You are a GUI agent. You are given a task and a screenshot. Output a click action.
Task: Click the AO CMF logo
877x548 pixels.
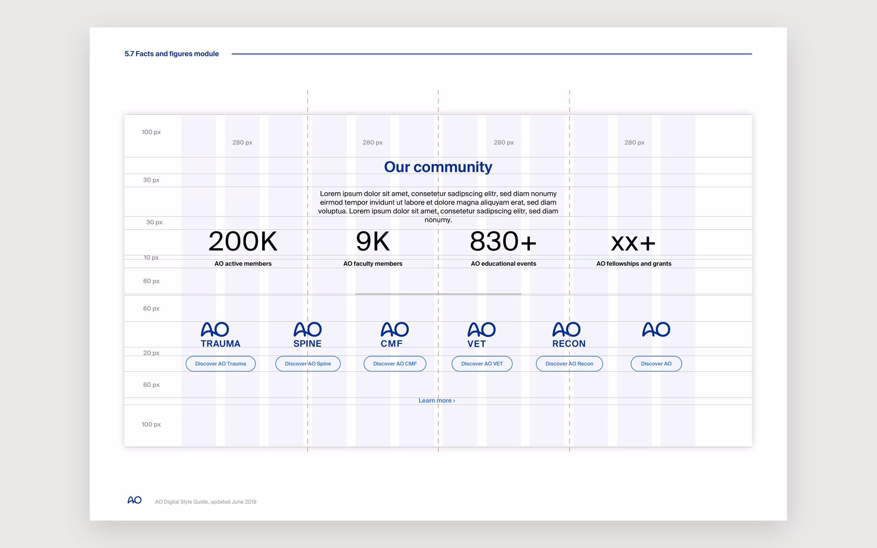(x=395, y=335)
